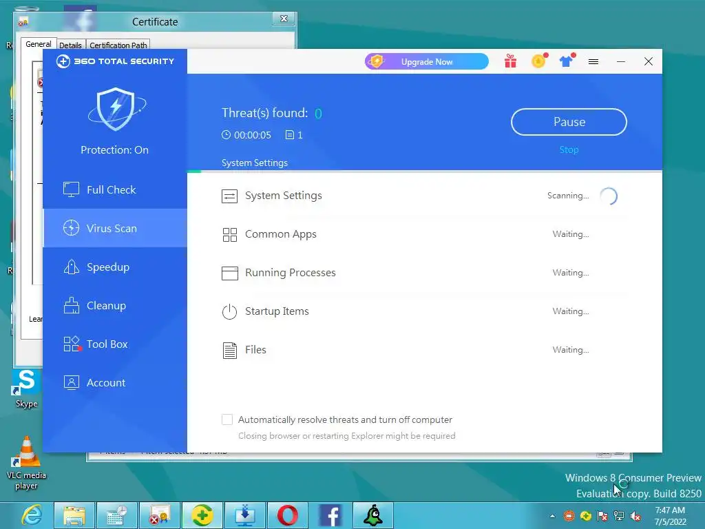This screenshot has width=705, height=529.
Task: Open Internet Explorer from the taskbar
Action: click(x=32, y=515)
